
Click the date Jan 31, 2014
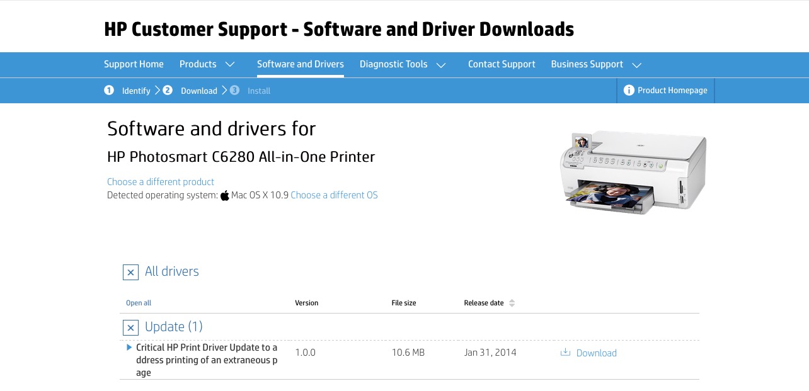point(490,353)
